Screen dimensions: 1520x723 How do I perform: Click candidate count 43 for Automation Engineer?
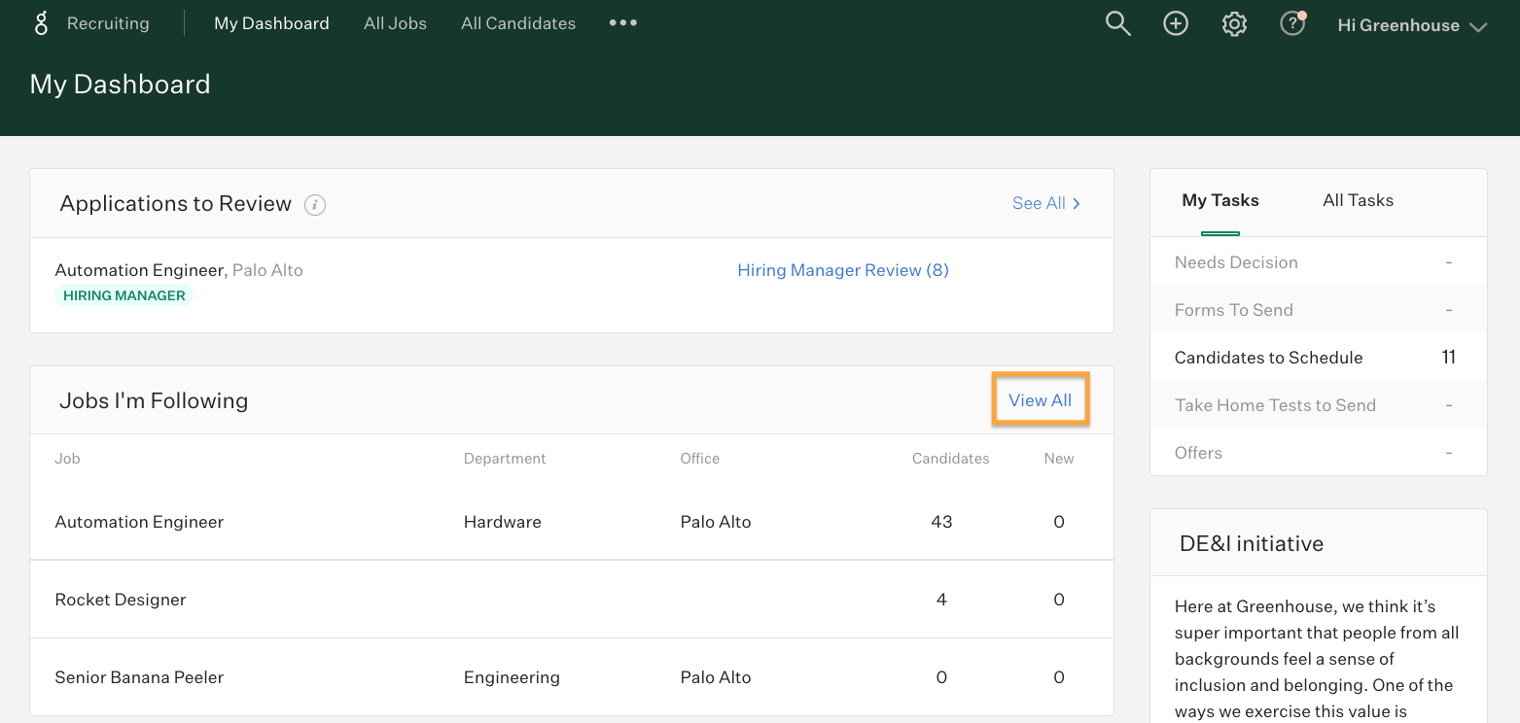point(941,522)
